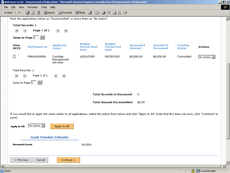Screen dimensions: 230x173
Task: Open the Search toolbar button
Action: point(49,13)
